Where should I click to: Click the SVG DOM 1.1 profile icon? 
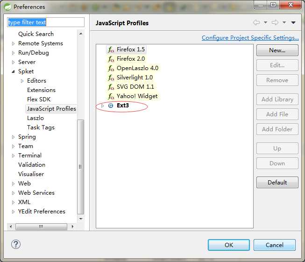point(111,87)
